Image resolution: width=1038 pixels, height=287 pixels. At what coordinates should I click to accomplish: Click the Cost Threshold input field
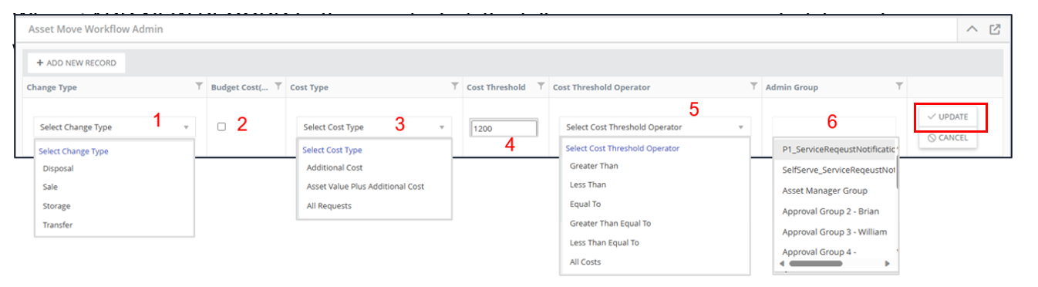pos(504,129)
